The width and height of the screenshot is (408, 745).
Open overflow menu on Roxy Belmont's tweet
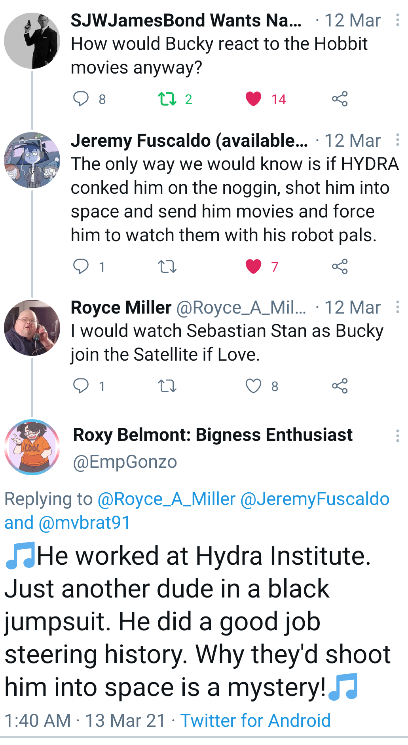click(x=397, y=436)
